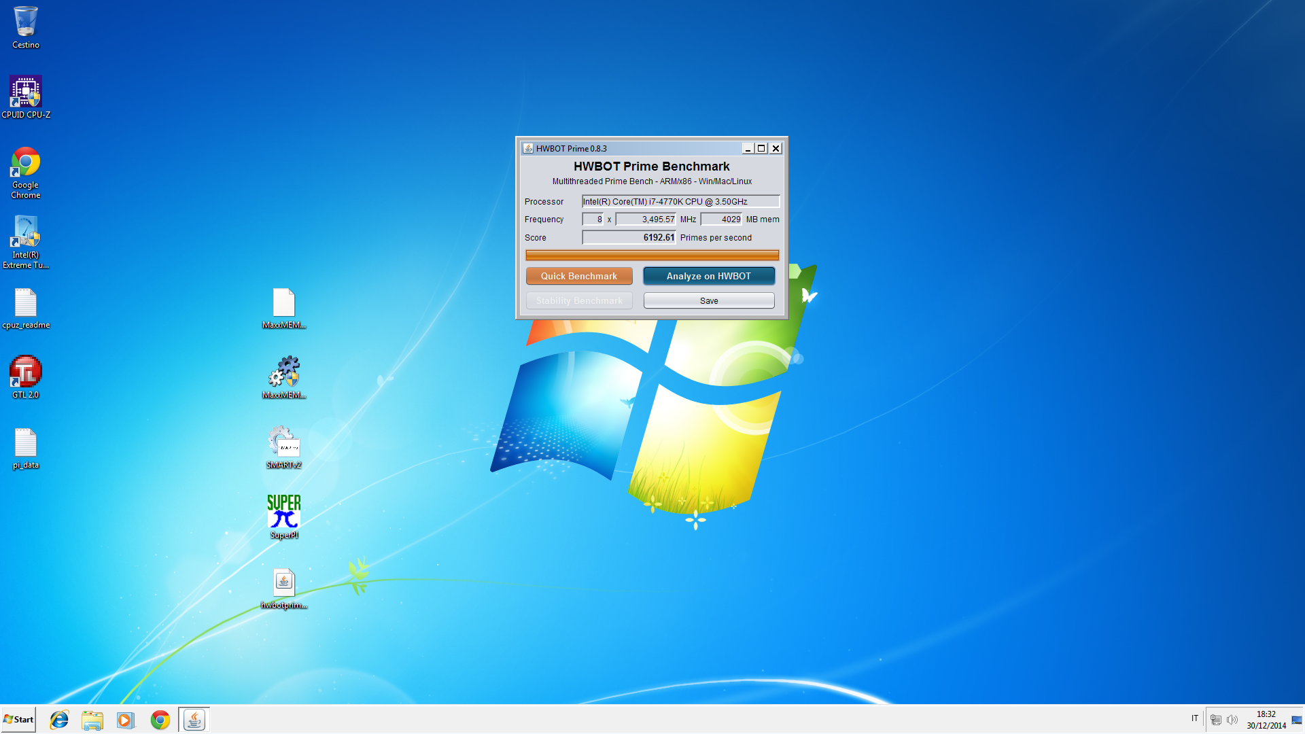Maximize the HWBOT Prime window
The image size is (1305, 734).
coord(761,148)
